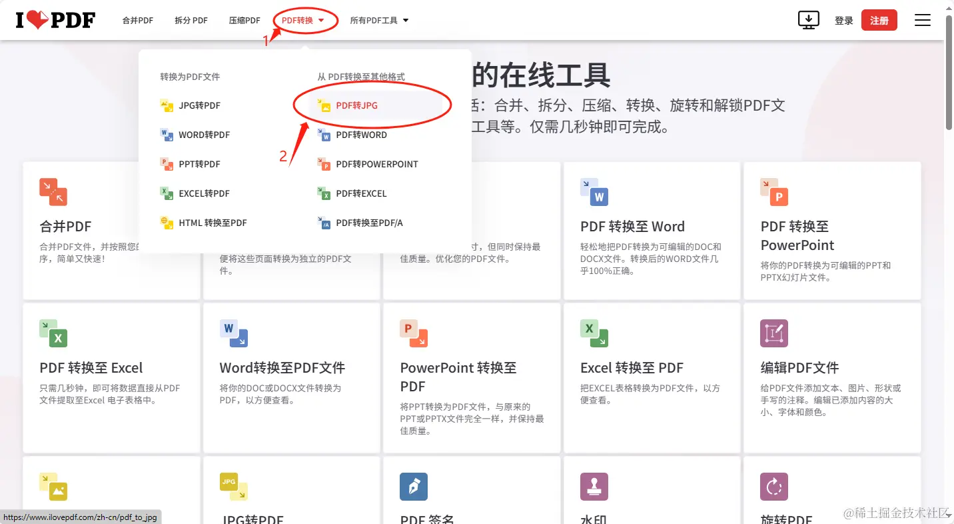Click the 合并PDF card icon

click(53, 192)
